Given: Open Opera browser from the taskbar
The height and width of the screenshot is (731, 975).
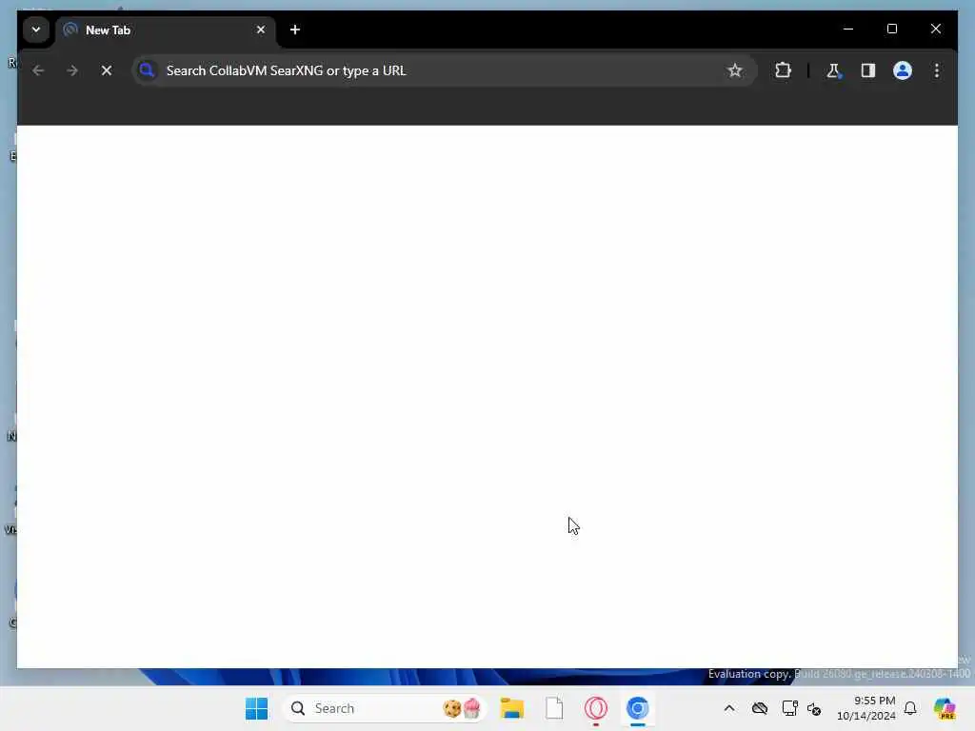Looking at the screenshot, I should (596, 708).
